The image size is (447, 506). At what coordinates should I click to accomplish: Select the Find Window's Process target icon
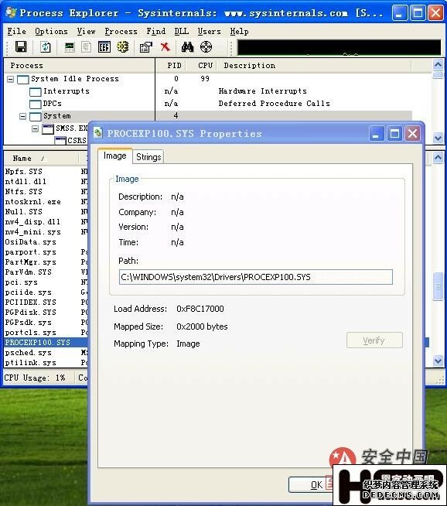click(206, 47)
